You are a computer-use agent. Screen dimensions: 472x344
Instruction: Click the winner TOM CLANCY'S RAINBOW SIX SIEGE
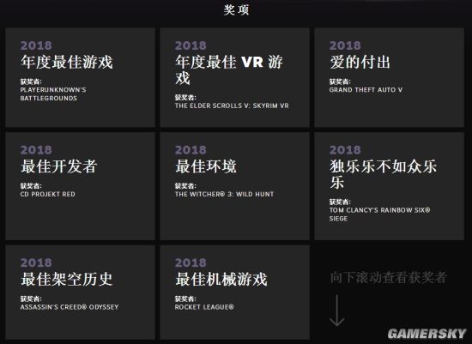coord(380,214)
